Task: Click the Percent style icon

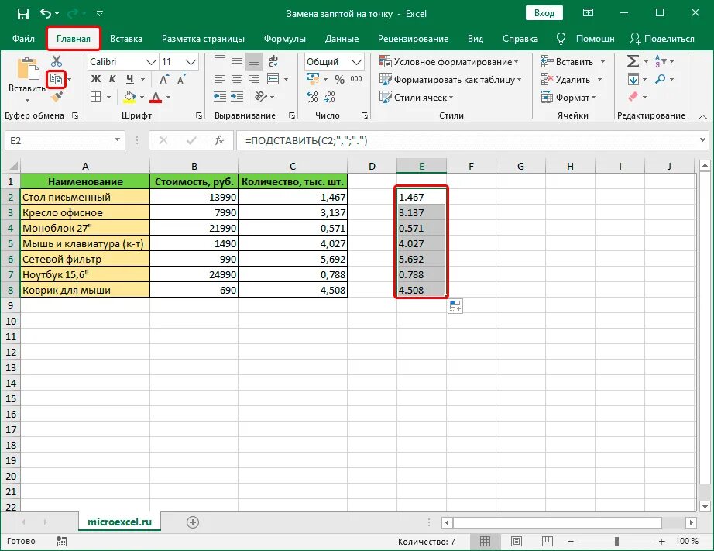Action: tap(340, 80)
